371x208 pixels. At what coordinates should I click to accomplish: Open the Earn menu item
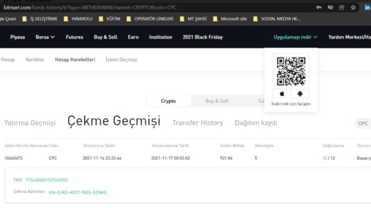click(133, 37)
